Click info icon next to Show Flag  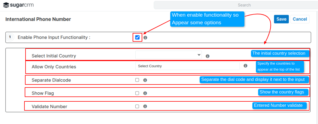coord(145,93)
